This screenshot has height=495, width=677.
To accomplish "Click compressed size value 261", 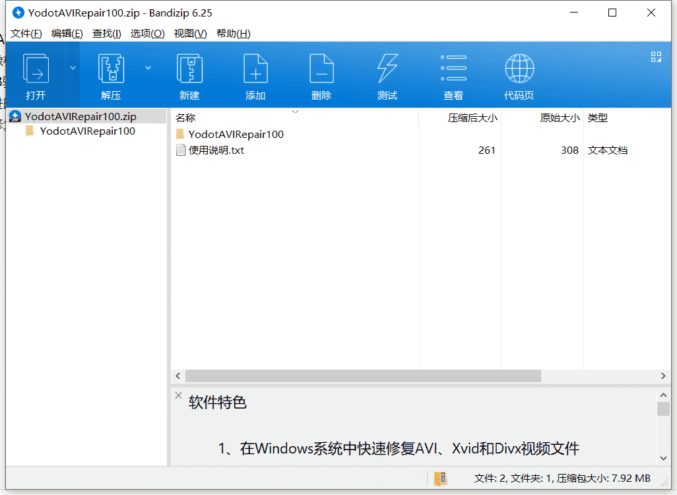I will click(486, 150).
